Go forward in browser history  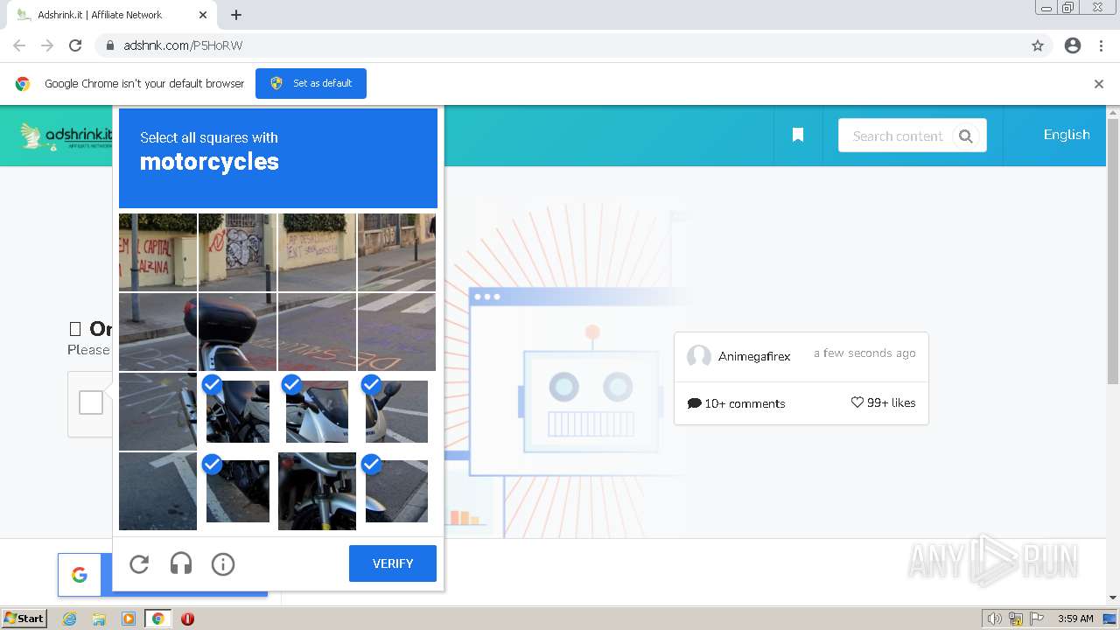47,45
